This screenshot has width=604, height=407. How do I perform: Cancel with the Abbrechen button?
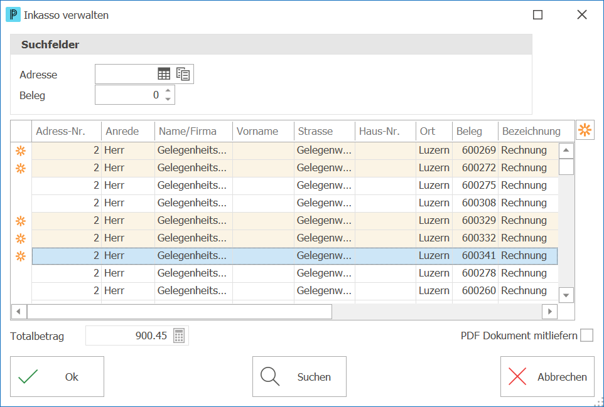point(547,377)
